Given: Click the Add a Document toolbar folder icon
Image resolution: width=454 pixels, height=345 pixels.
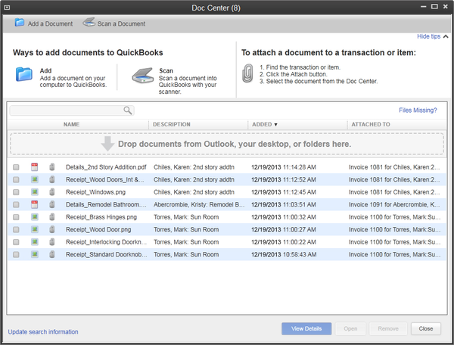Looking at the screenshot, I should [x=20, y=23].
